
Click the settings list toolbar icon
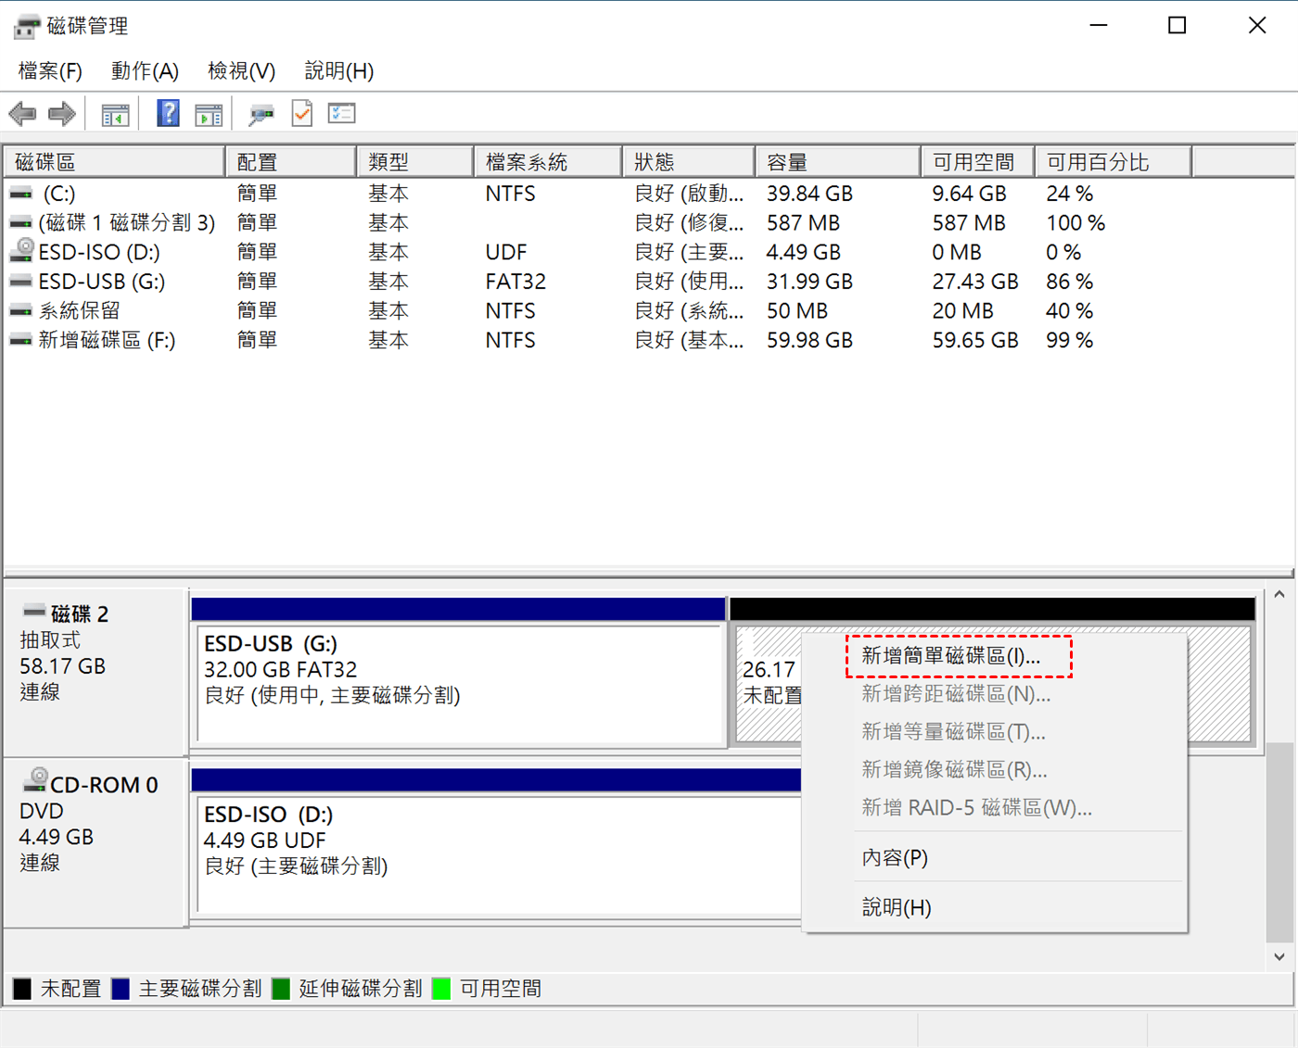(341, 113)
